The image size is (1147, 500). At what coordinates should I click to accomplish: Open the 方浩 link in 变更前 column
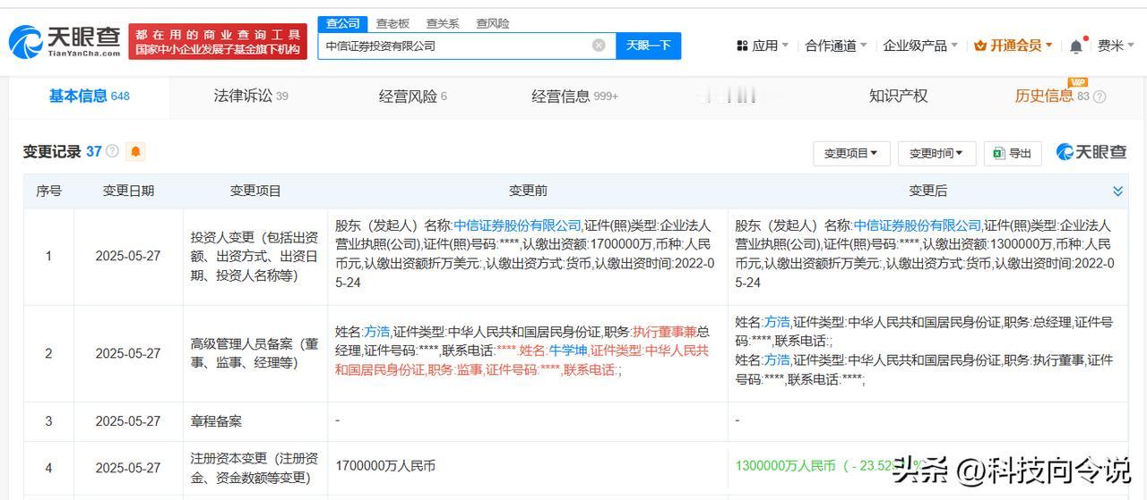(377, 331)
